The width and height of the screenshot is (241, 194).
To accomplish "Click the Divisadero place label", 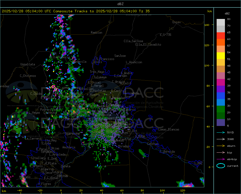I will [x=131, y=93].
